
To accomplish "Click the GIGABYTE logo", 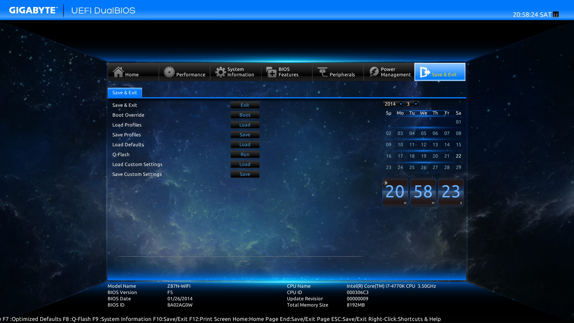I will 33,10.
